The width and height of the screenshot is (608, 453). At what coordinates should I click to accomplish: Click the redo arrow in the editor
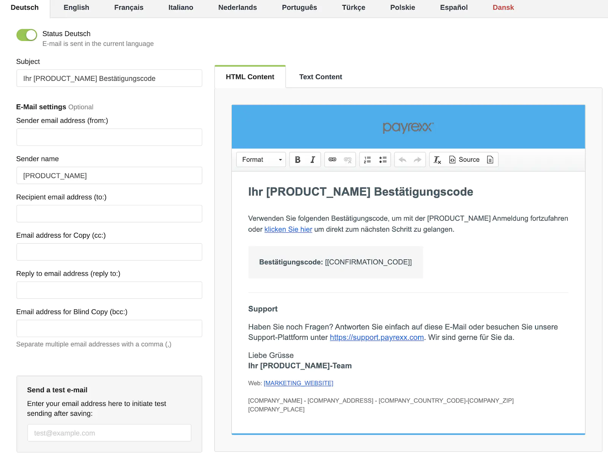point(418,160)
